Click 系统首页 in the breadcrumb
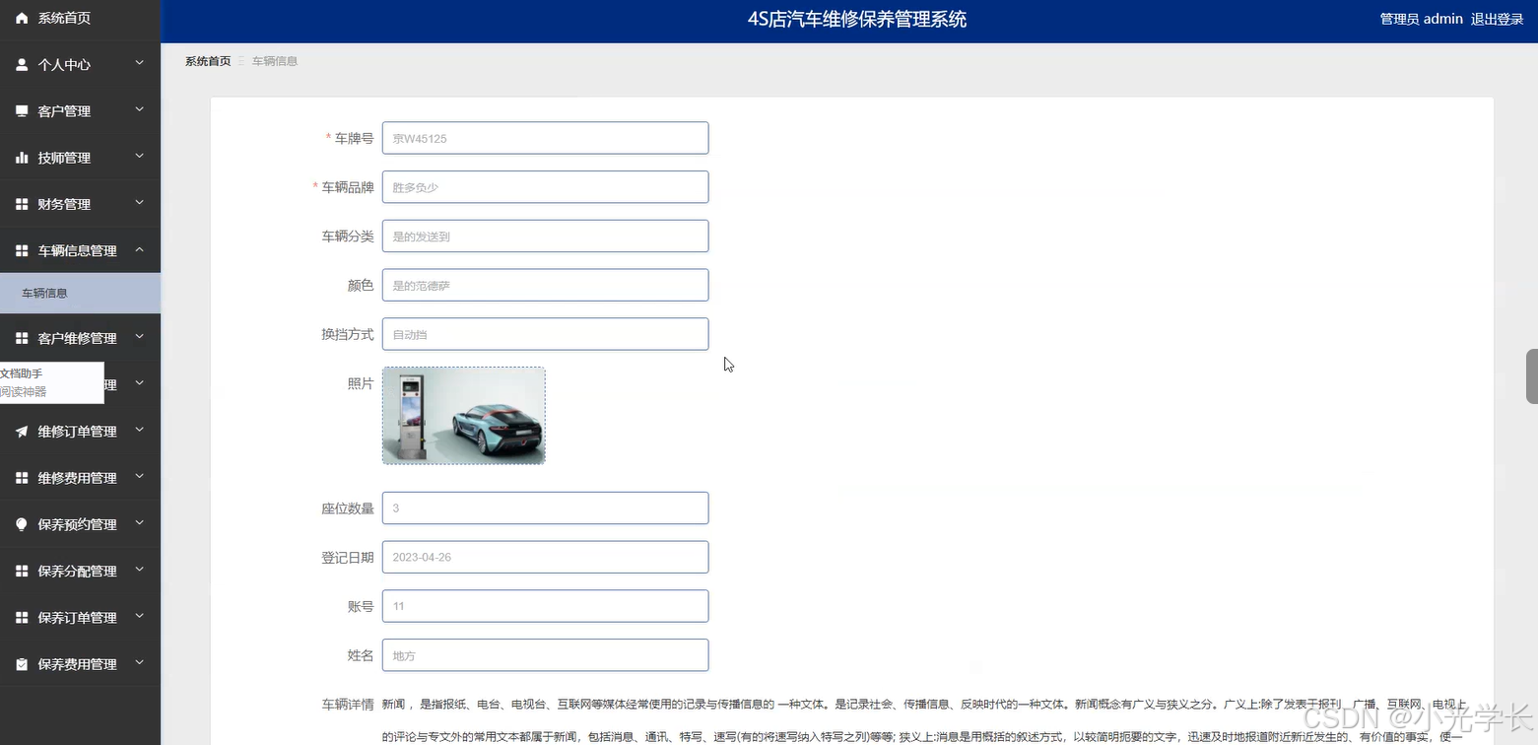This screenshot has height=745, width=1538. (x=207, y=60)
